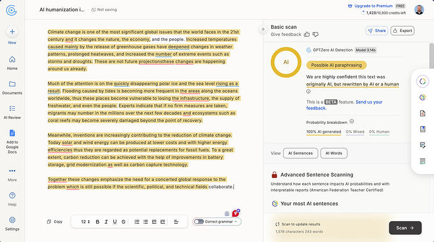Select the AI Words view

pyautogui.click(x=334, y=153)
